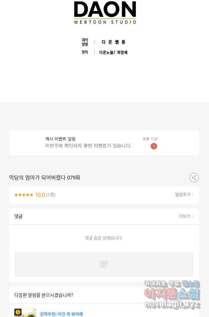
Task: Click the 10.0 rating score
Action: 40,195
